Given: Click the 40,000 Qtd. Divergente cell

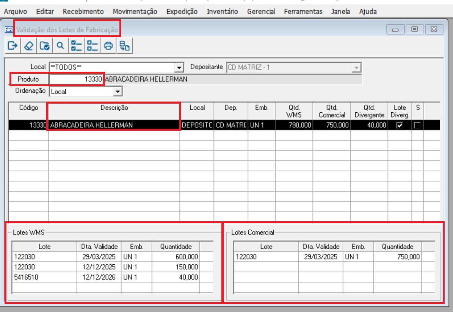Looking at the screenshot, I should (369, 125).
